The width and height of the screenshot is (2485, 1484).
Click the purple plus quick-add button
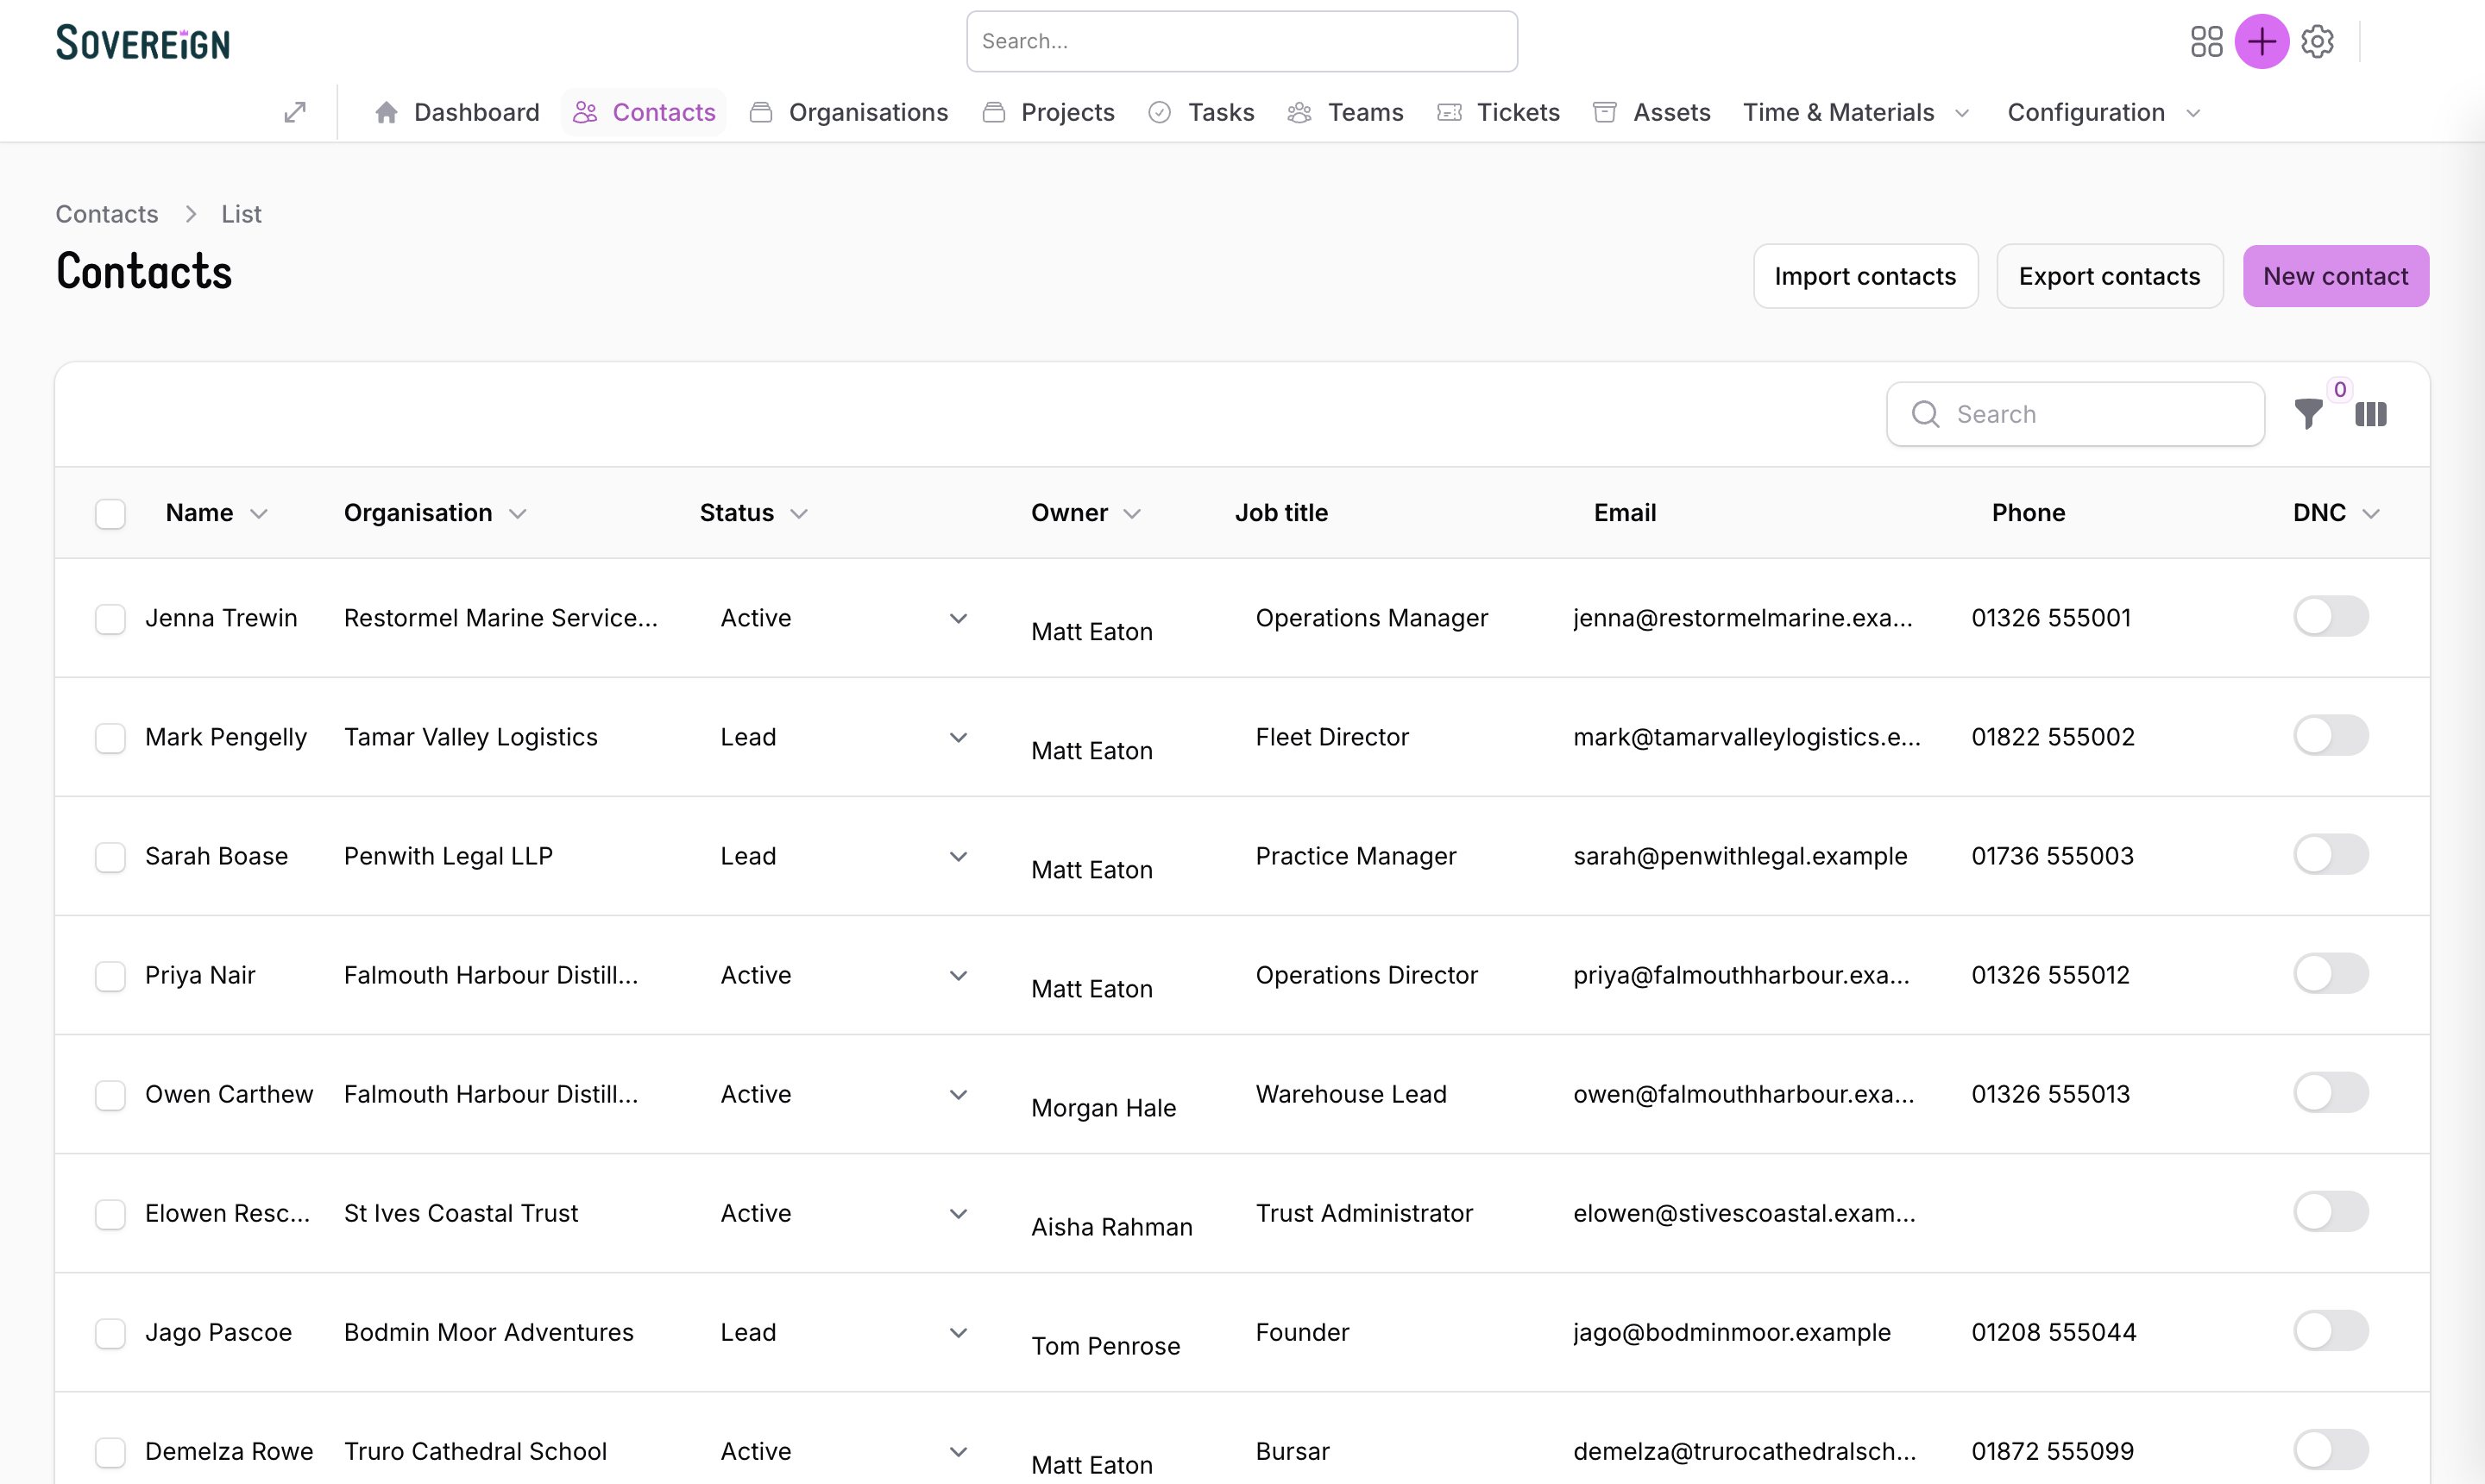2262,41
